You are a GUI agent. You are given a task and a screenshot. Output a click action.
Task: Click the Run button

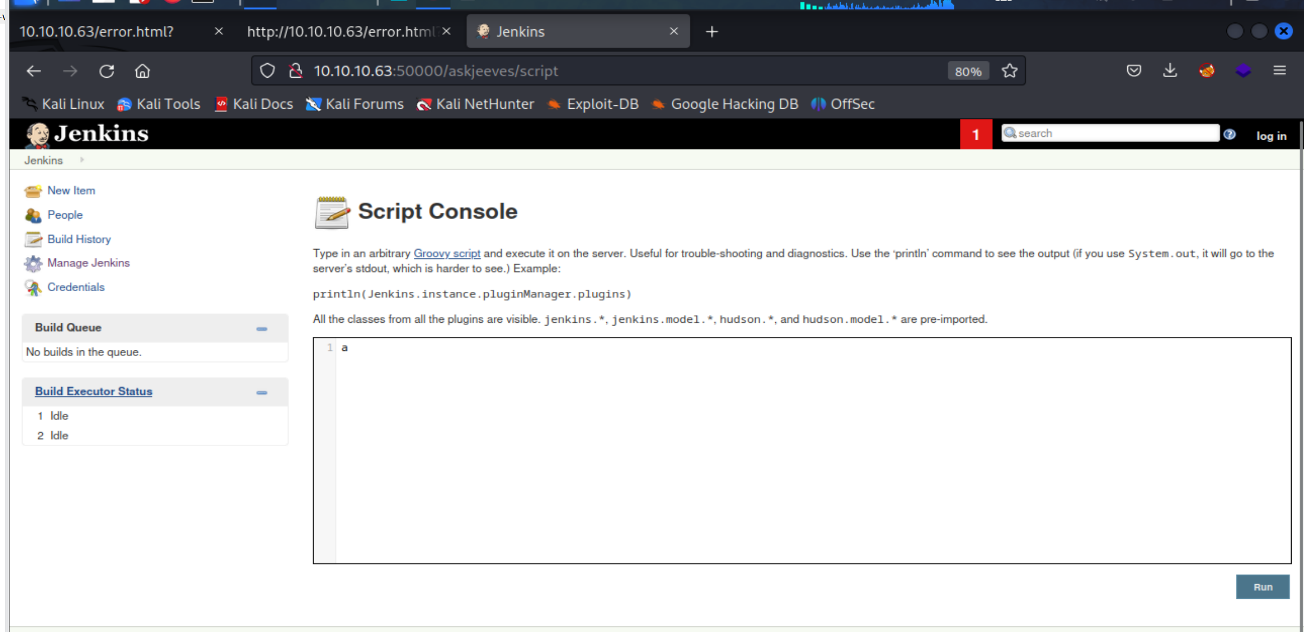click(x=1263, y=587)
